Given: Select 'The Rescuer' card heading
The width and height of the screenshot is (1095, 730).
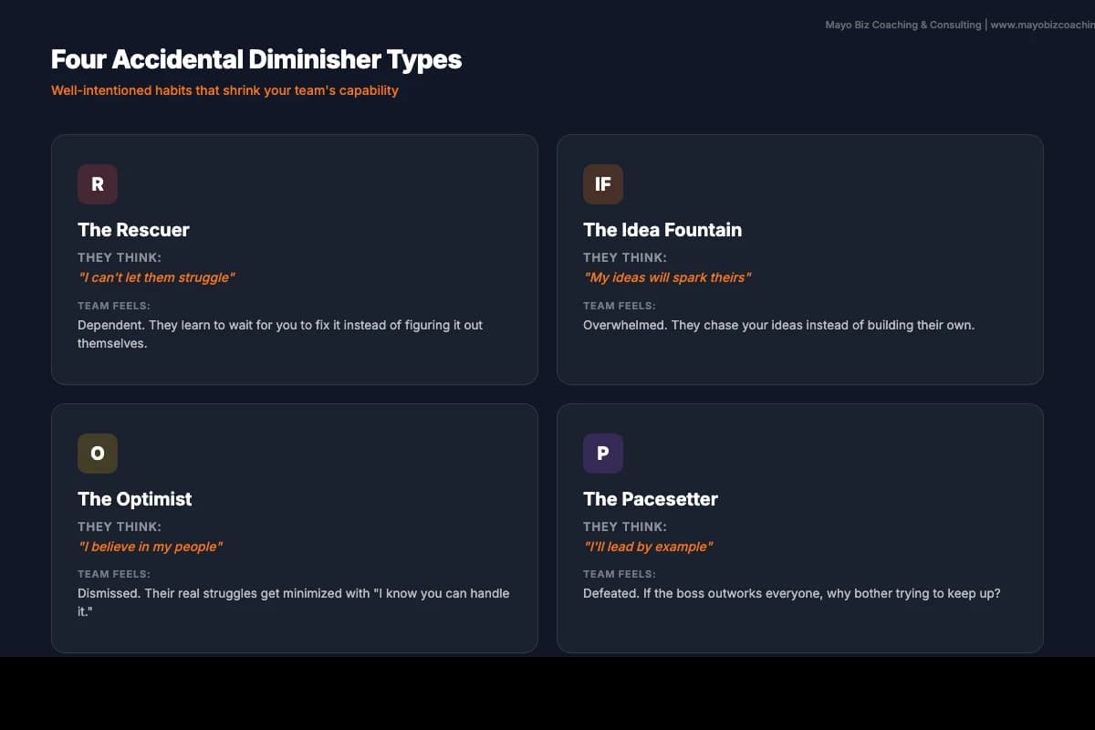Looking at the screenshot, I should tap(134, 230).
